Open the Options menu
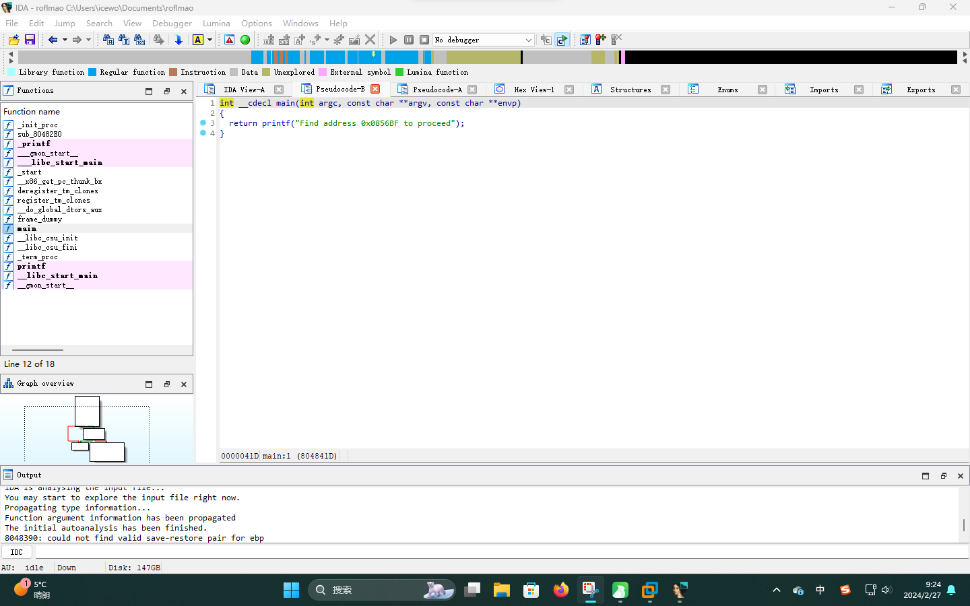970x606 pixels. click(257, 23)
